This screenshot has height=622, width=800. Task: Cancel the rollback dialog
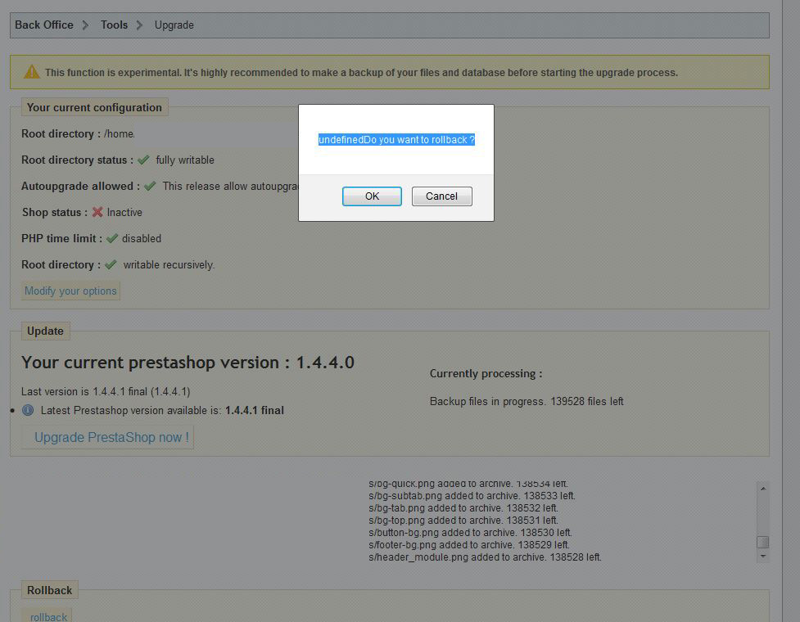click(442, 196)
